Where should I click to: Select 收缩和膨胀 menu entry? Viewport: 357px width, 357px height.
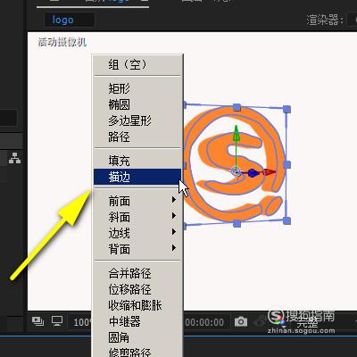[x=137, y=305]
